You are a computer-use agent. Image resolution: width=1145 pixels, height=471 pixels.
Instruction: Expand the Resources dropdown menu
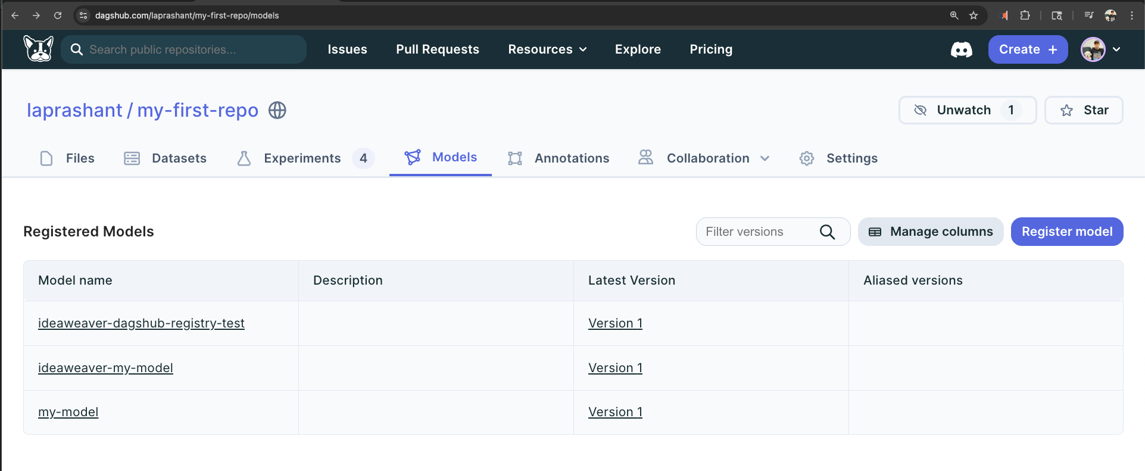[547, 49]
